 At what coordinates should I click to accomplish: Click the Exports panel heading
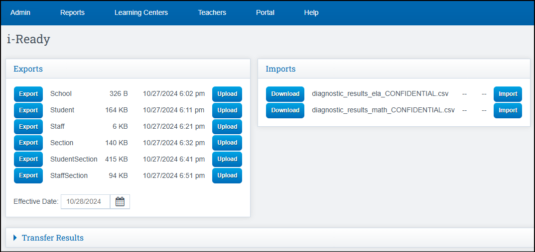click(28, 69)
